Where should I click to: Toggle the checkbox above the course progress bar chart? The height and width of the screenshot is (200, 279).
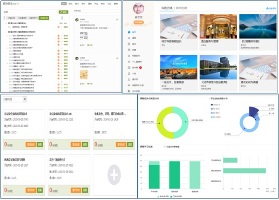165,147
